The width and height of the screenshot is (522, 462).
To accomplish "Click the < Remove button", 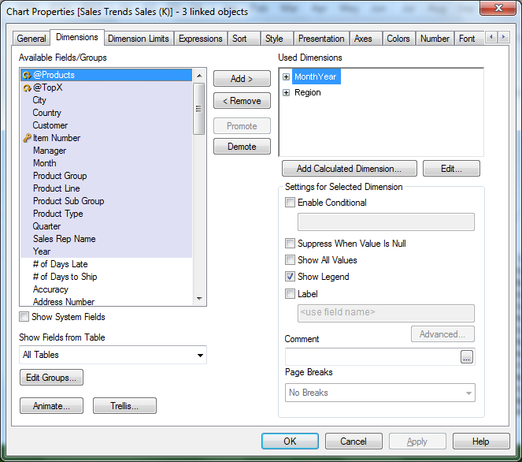I will pyautogui.click(x=242, y=101).
